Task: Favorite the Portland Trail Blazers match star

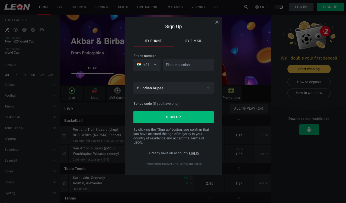Action: [64, 135]
